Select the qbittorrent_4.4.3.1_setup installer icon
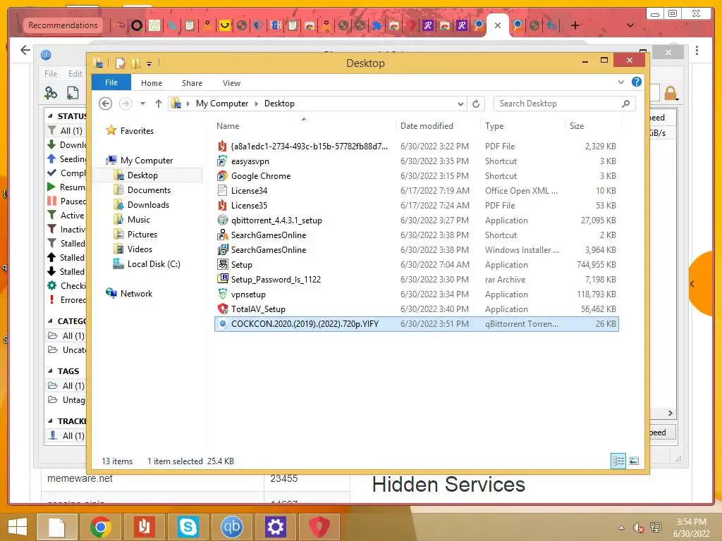 pos(222,220)
